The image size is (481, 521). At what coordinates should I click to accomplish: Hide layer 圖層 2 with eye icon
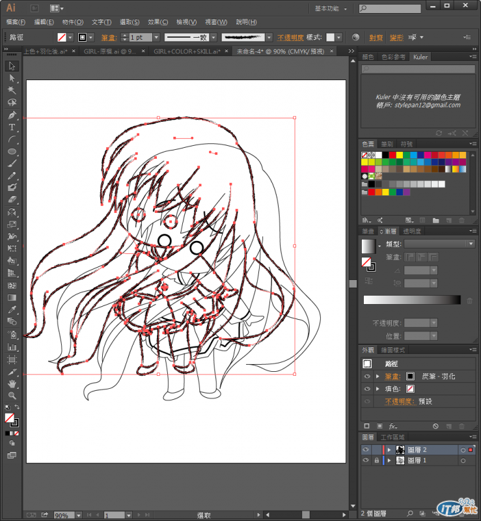366,449
